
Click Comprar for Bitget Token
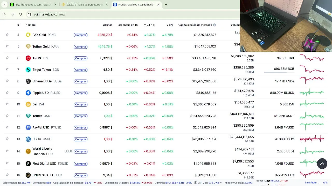80,70
